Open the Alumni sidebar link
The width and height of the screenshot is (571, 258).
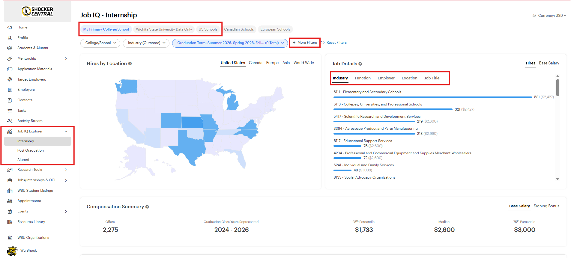23,160
